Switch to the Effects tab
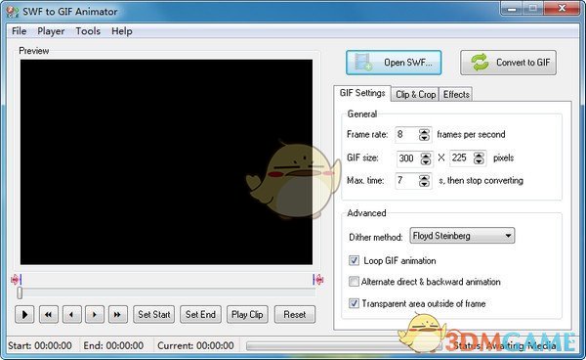This screenshot has height=360, width=586. (456, 94)
